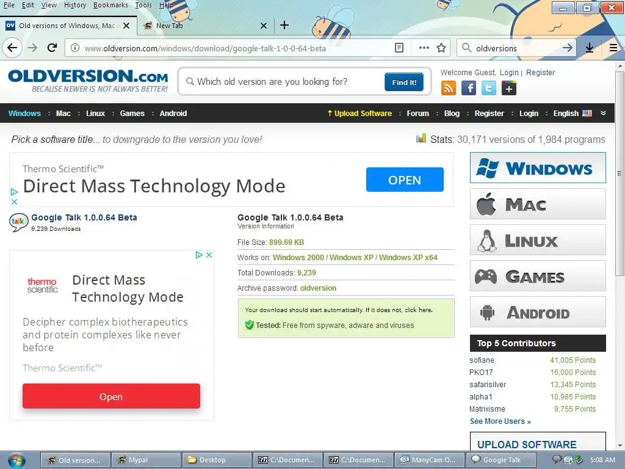This screenshot has width=625, height=469.
Task: Open the site information icon in address bar
Action: point(74,48)
